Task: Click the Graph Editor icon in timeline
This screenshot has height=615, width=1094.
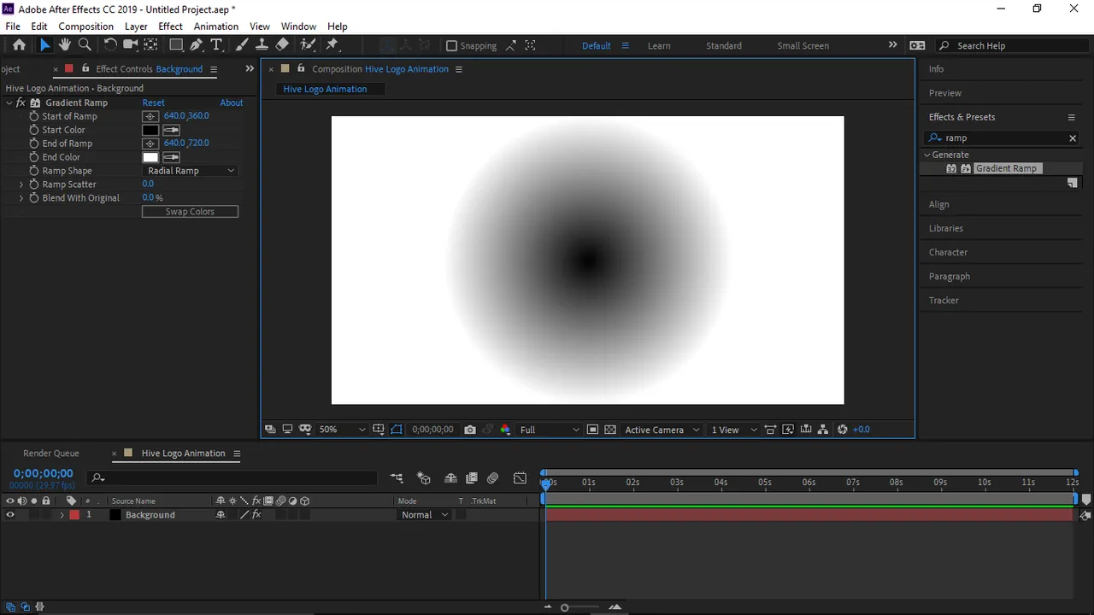Action: [x=520, y=478]
